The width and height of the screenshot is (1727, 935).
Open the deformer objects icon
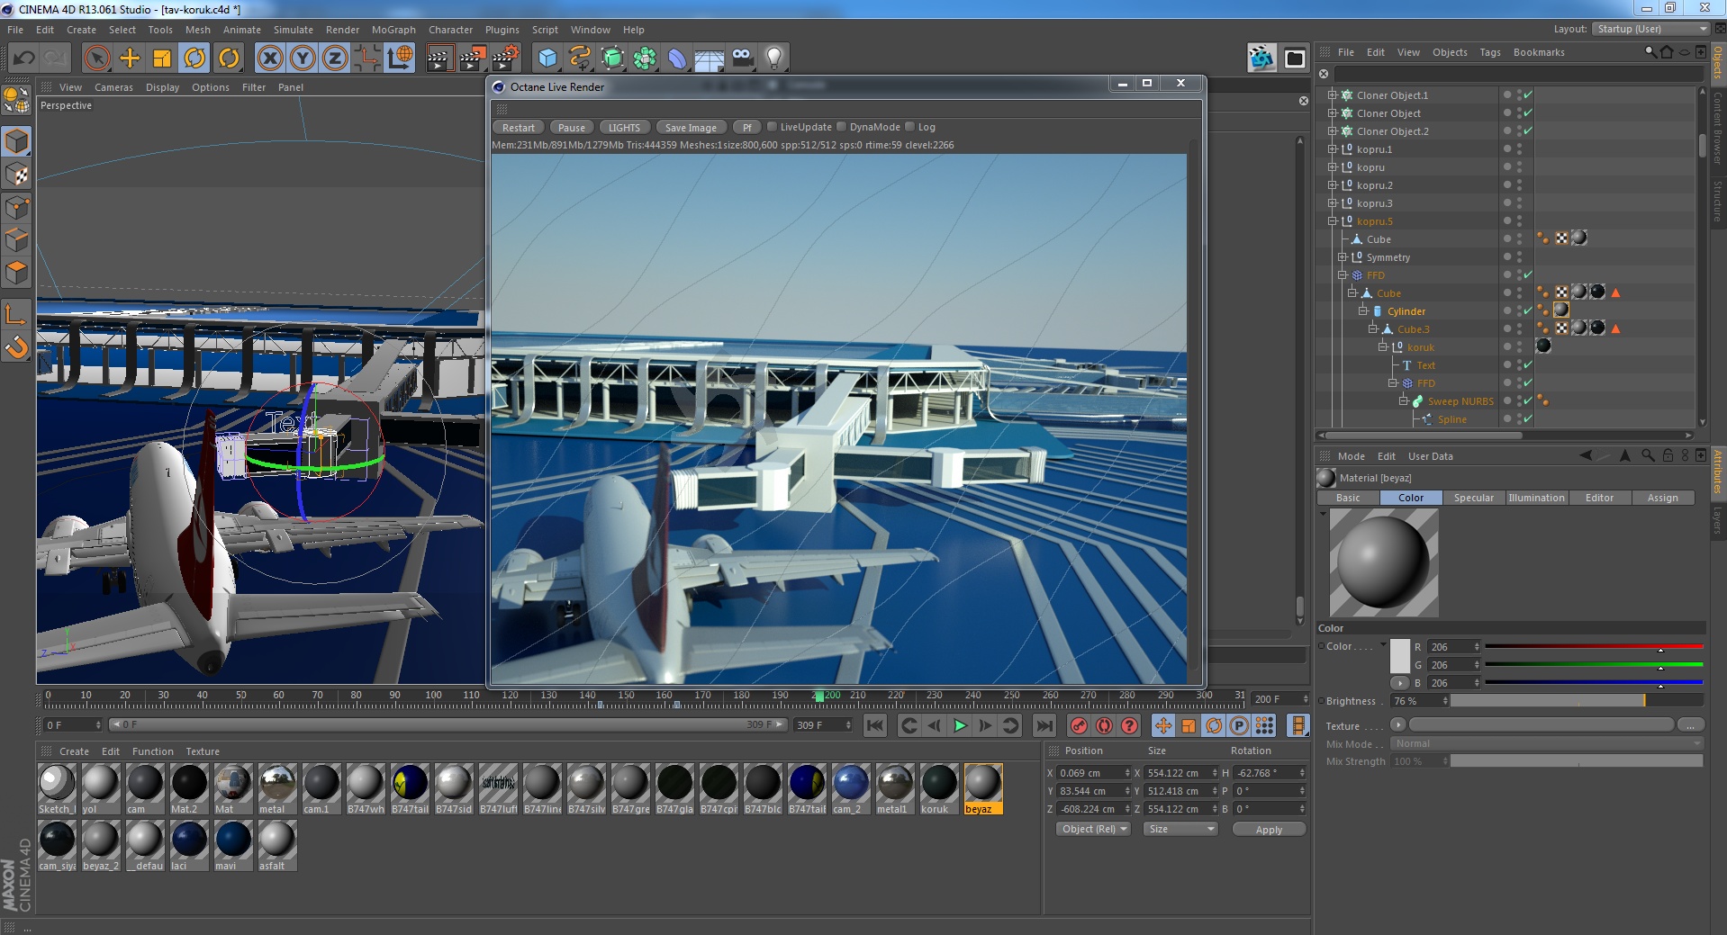(677, 58)
